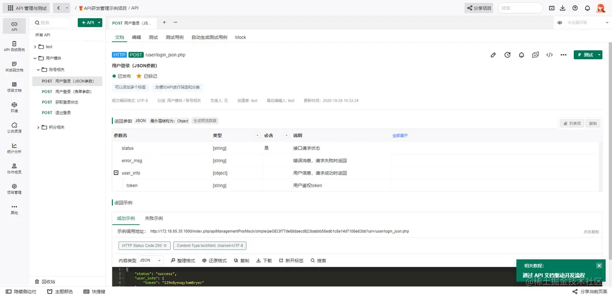612x296 pixels.
Task: Open the help question mark icon
Action: click(x=575, y=8)
